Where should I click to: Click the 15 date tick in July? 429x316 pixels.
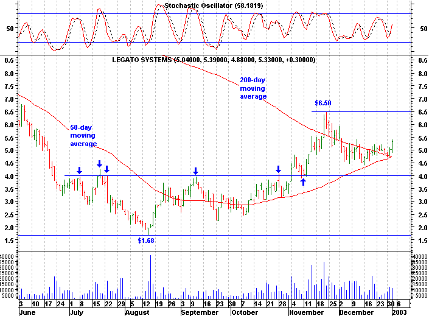(x=96, y=304)
